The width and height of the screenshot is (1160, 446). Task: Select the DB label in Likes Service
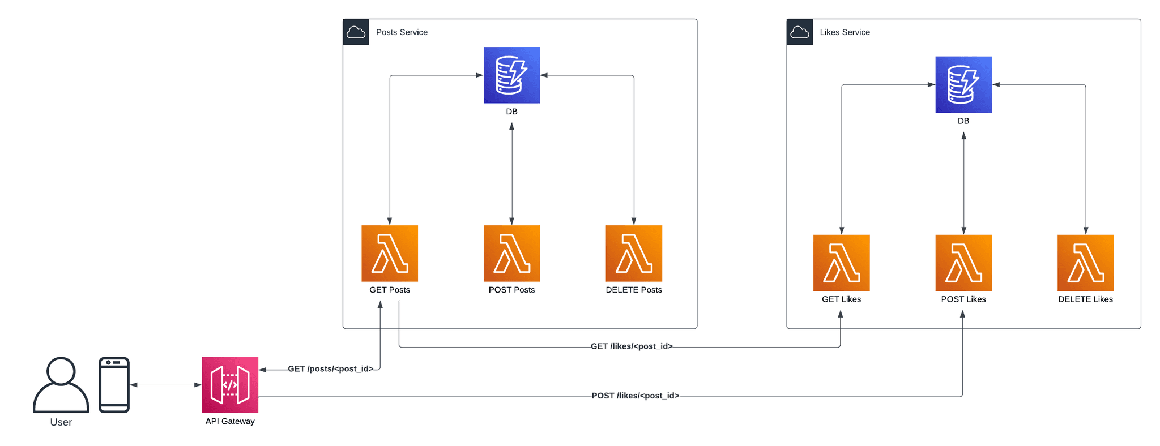963,121
